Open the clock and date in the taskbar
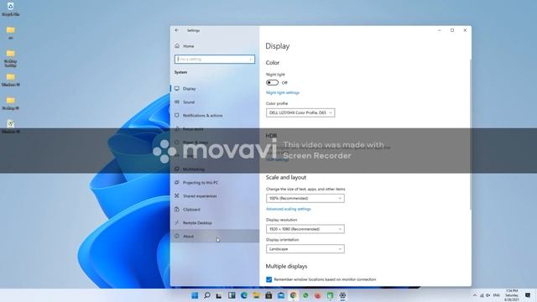This screenshot has width=537, height=302. [511, 295]
